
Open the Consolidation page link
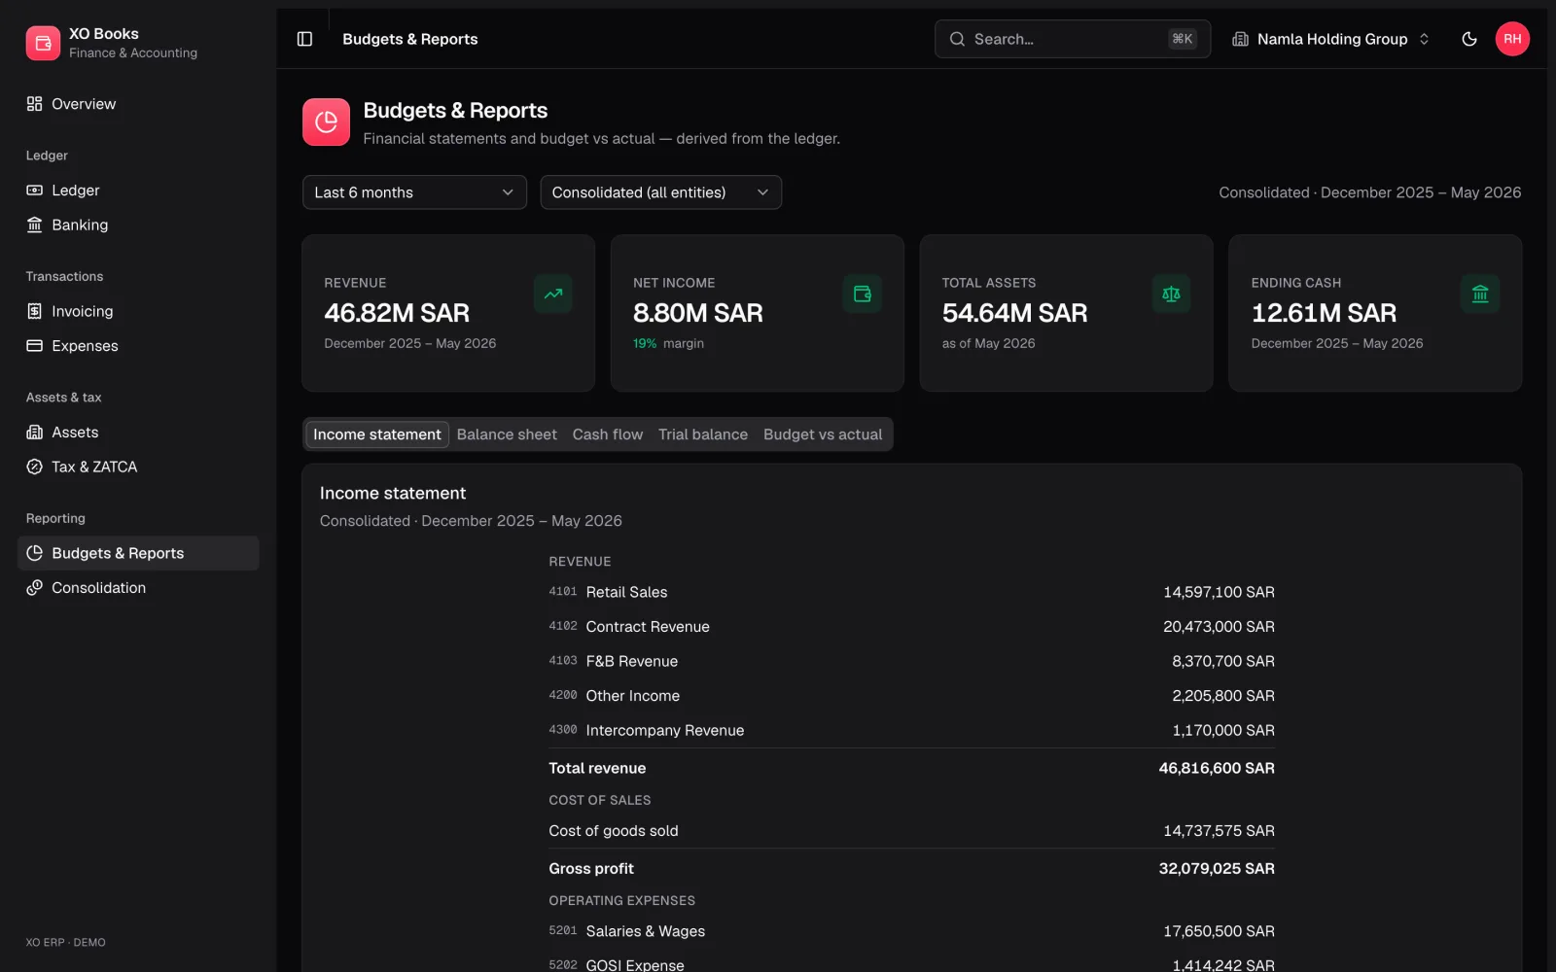[138, 588]
